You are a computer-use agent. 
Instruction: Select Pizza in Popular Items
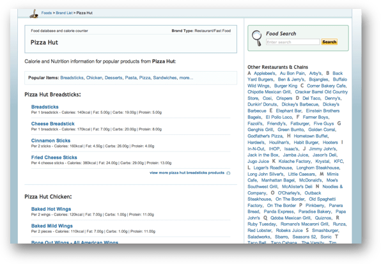[x=145, y=78]
